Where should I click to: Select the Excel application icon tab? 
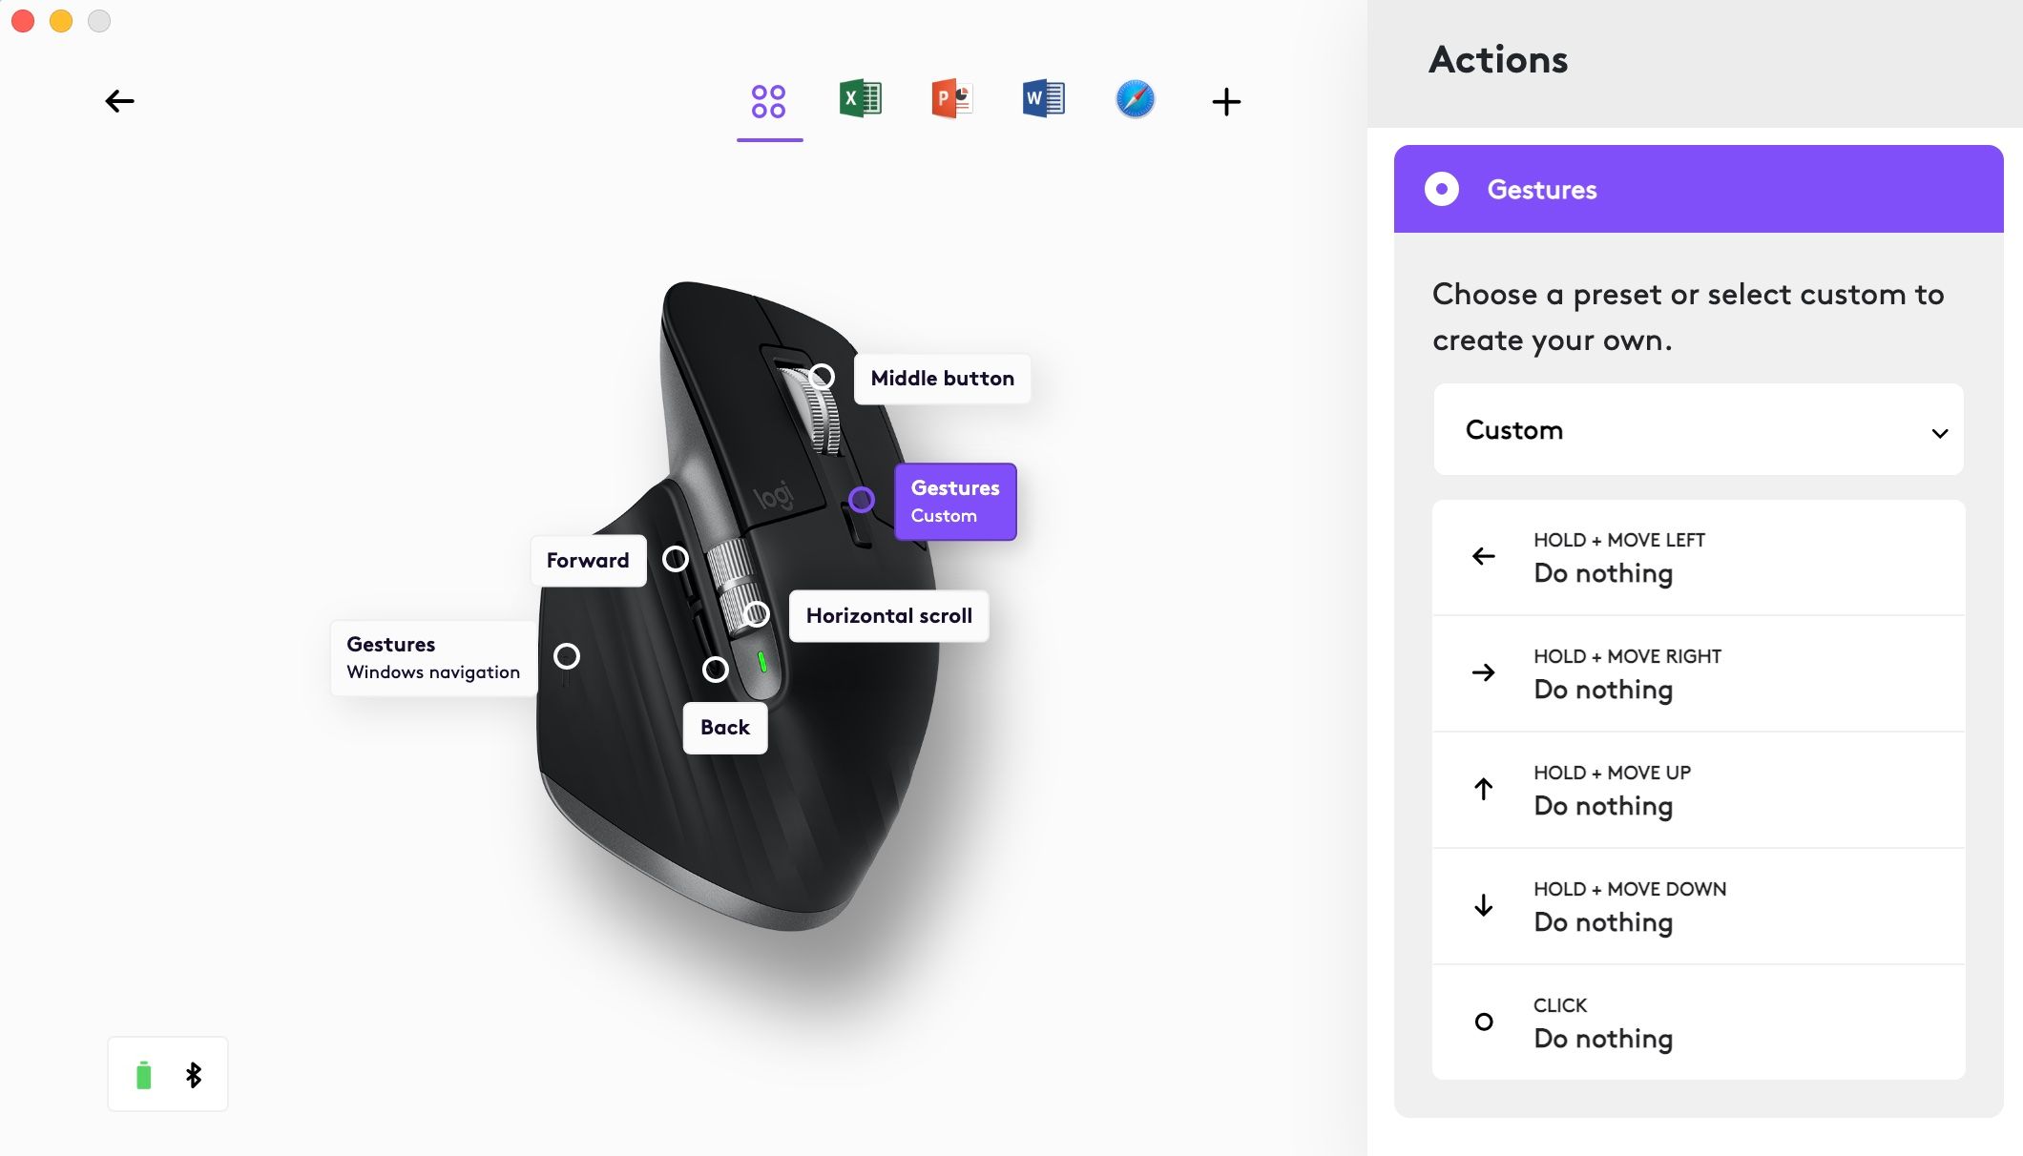[860, 98]
